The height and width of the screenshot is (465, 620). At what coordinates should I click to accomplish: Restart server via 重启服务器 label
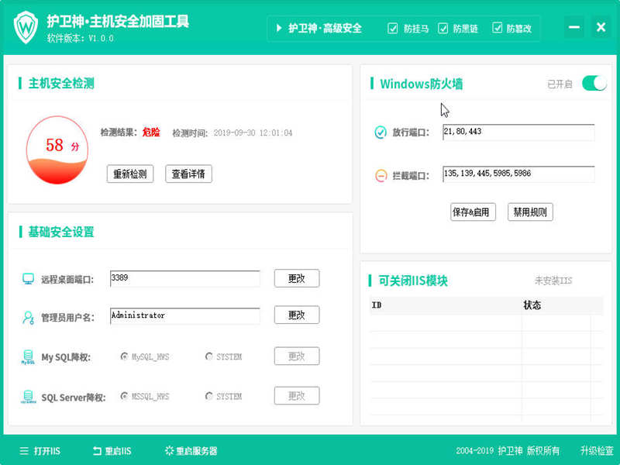(x=197, y=451)
